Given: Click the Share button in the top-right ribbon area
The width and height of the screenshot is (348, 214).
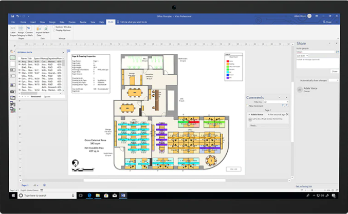Looking at the screenshot, I should [x=327, y=22].
